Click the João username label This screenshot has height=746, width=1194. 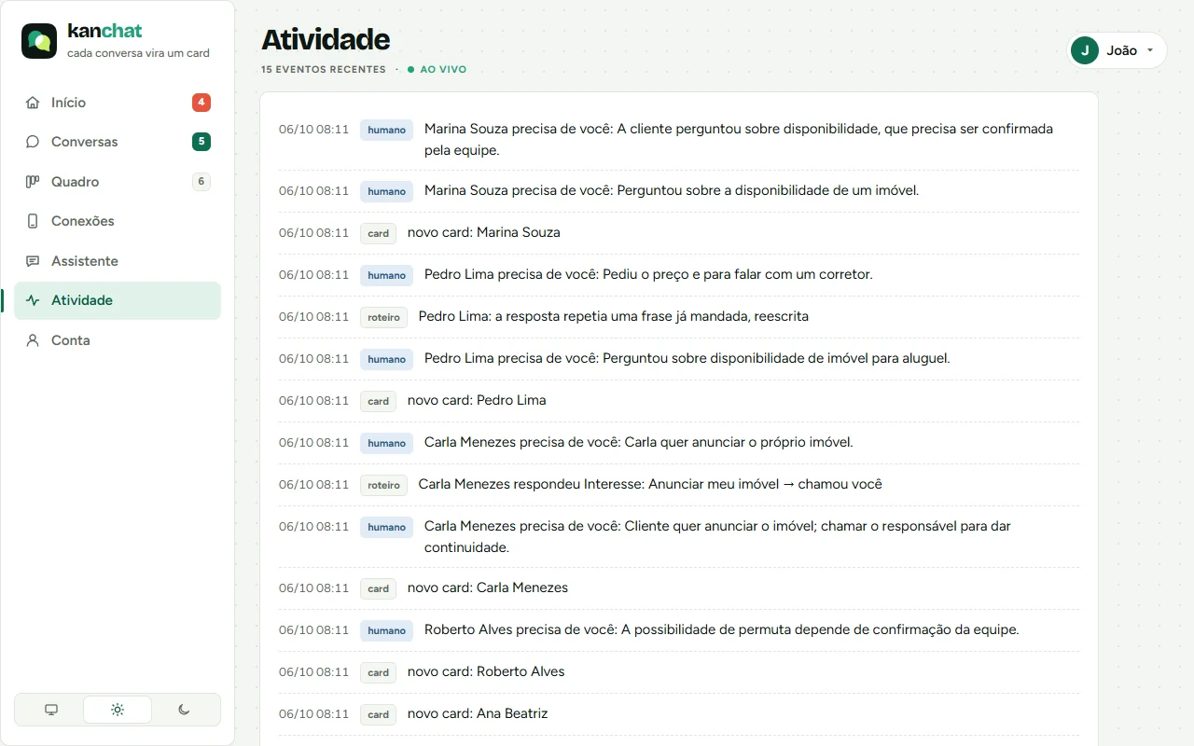(1121, 50)
